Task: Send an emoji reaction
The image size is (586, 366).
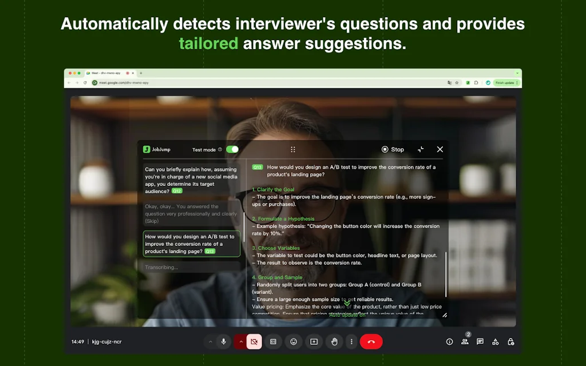Action: (x=294, y=341)
